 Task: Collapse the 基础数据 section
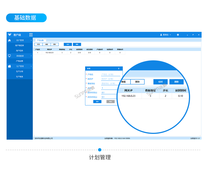pyautogui.click(x=31, y=56)
